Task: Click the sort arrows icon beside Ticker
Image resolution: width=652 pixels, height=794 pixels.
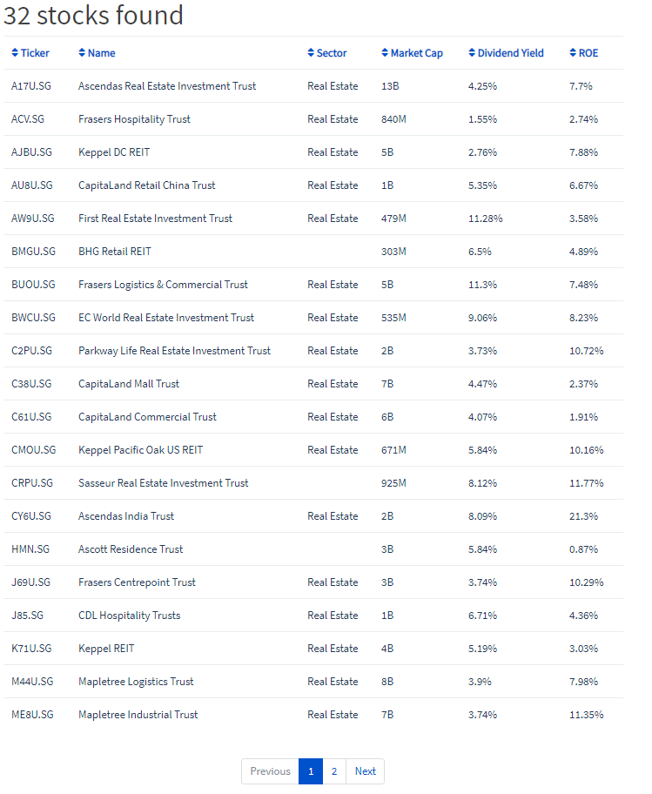Action: click(x=15, y=52)
